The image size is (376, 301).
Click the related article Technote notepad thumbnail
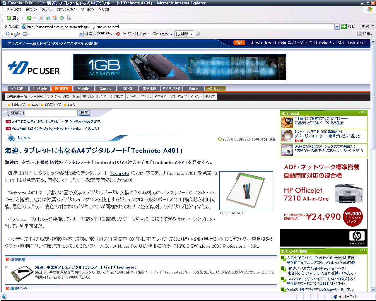22,274
